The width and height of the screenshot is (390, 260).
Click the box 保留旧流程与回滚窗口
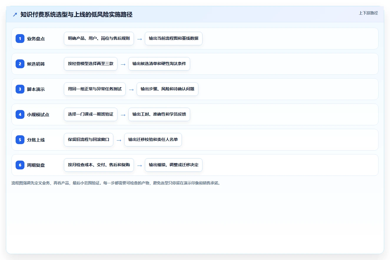point(89,140)
